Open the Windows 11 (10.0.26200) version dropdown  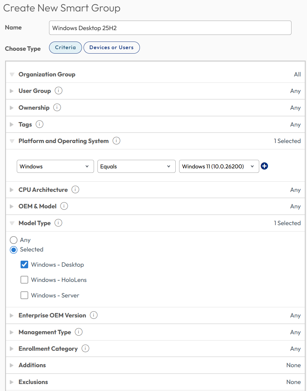[x=219, y=166]
